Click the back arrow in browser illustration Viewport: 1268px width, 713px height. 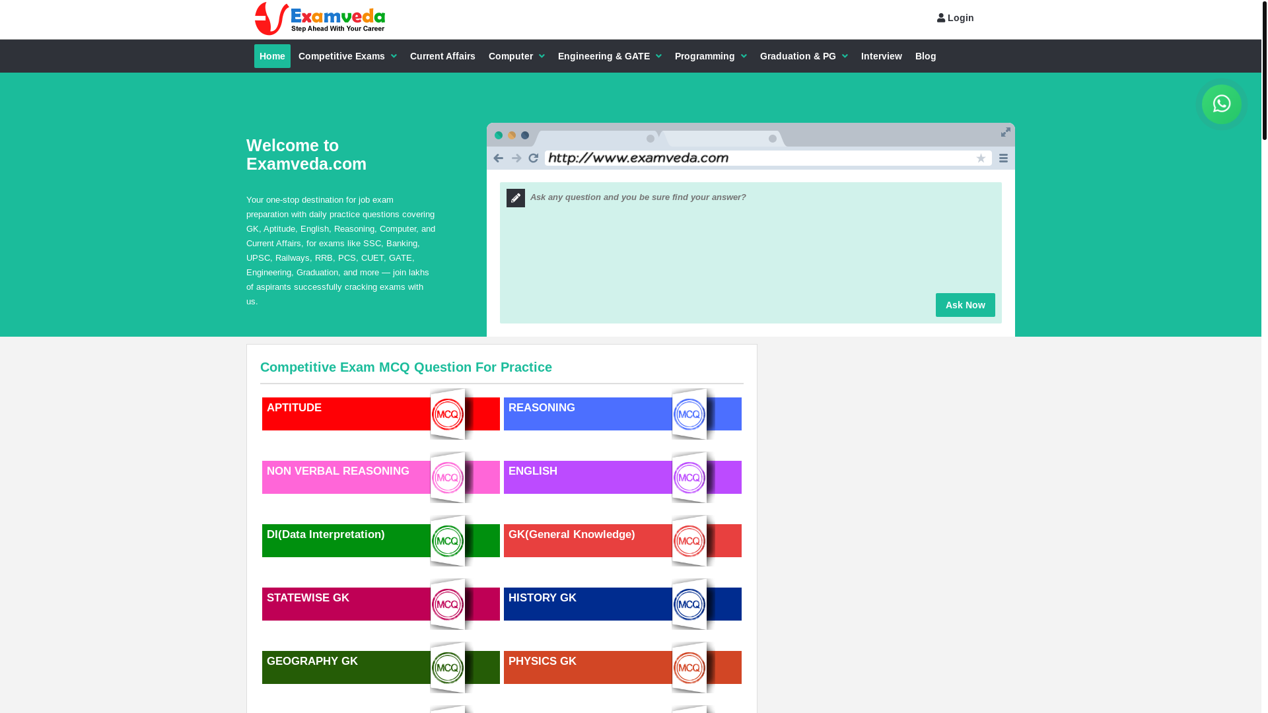click(498, 158)
